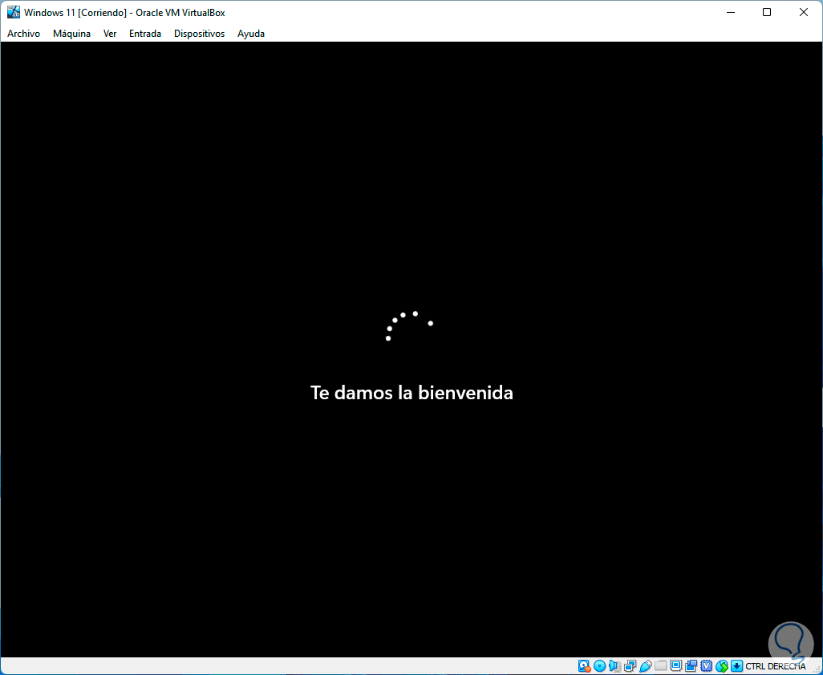Minimize the VirtualBox window
The width and height of the screenshot is (823, 675).
tap(730, 12)
